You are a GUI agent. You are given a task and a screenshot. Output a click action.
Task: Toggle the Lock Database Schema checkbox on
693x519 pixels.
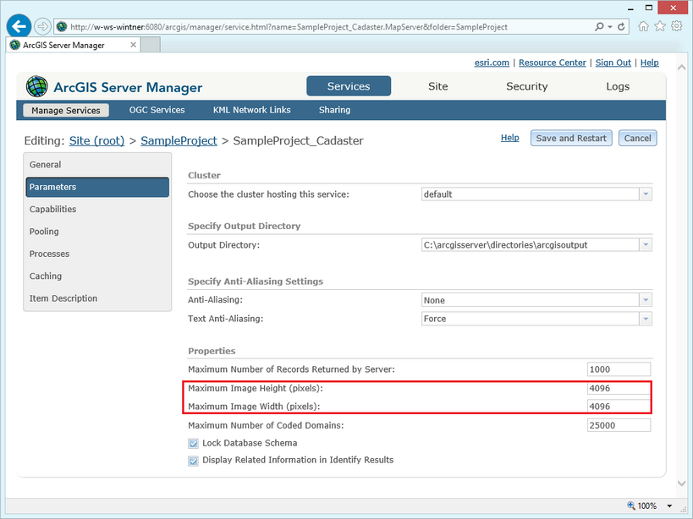pyautogui.click(x=193, y=443)
